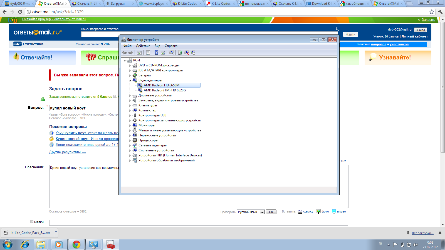Click the Выход logout button

click(x=420, y=30)
